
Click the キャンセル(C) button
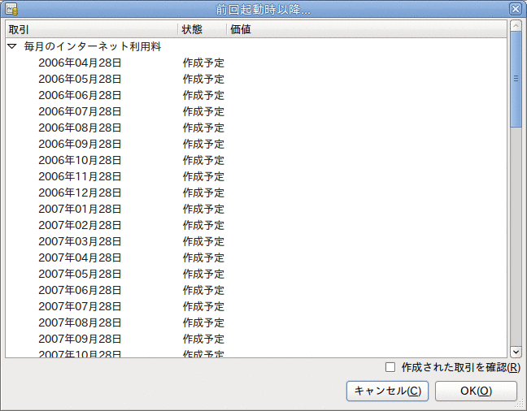click(x=387, y=391)
